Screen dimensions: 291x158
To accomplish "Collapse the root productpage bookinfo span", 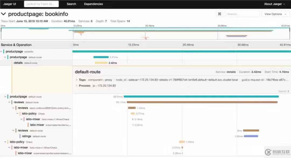I will tap(1, 51).
